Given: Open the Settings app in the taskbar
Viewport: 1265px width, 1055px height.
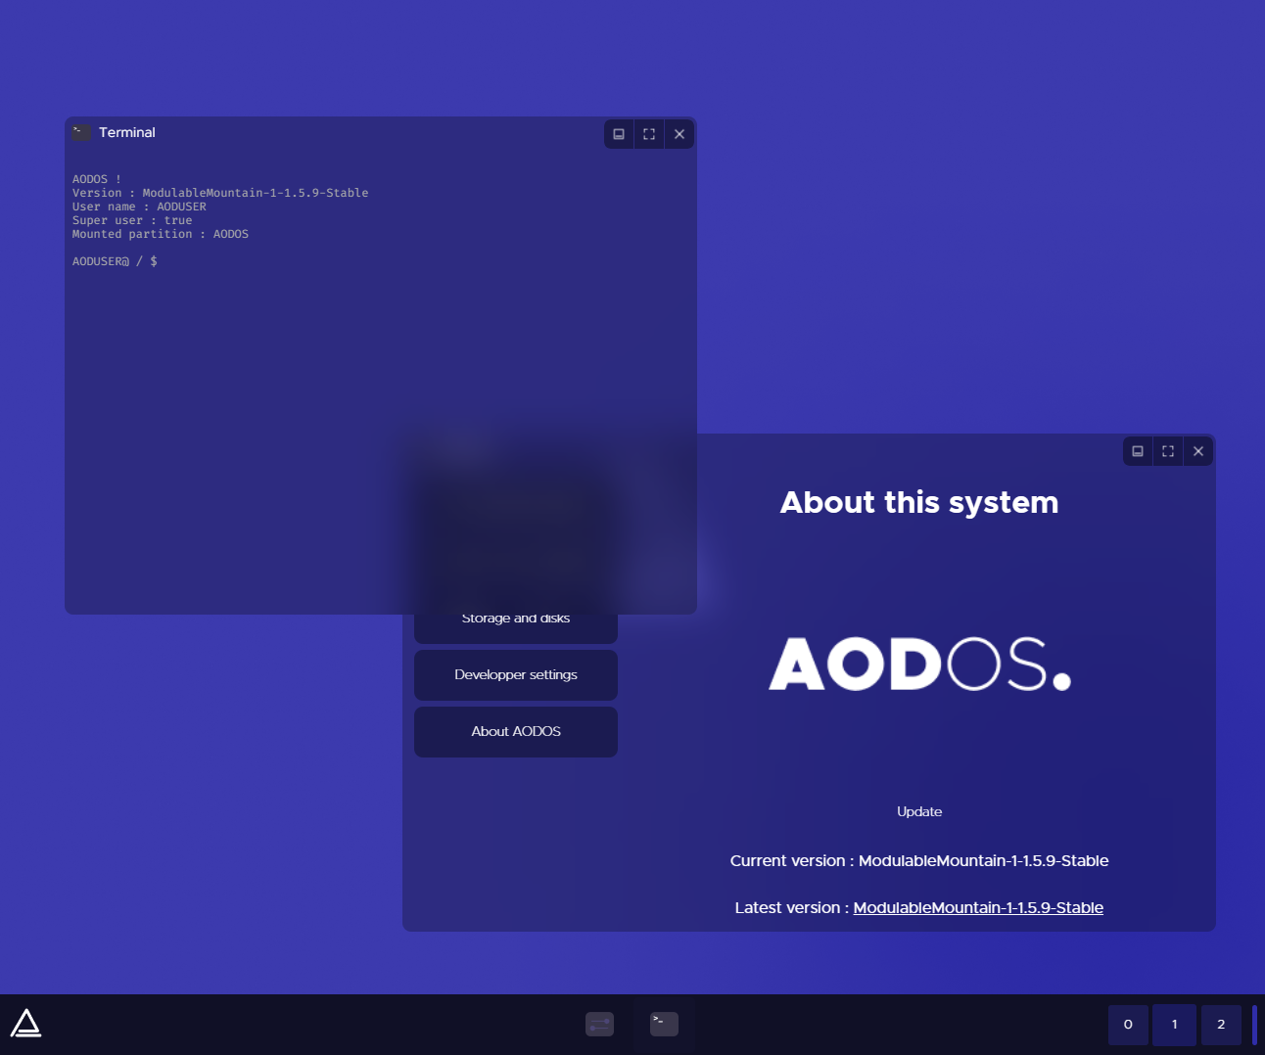Looking at the screenshot, I should [599, 1024].
